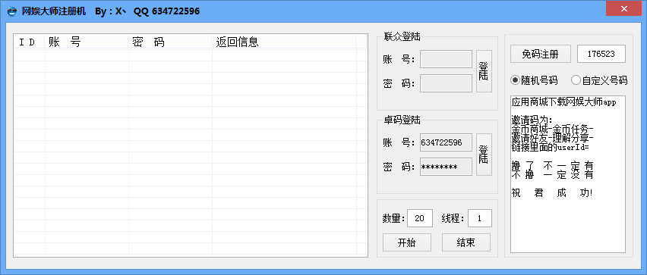This screenshot has width=647, height=275.
Task: Close the 网娱大师注册机 window
Action: [x=624, y=8]
